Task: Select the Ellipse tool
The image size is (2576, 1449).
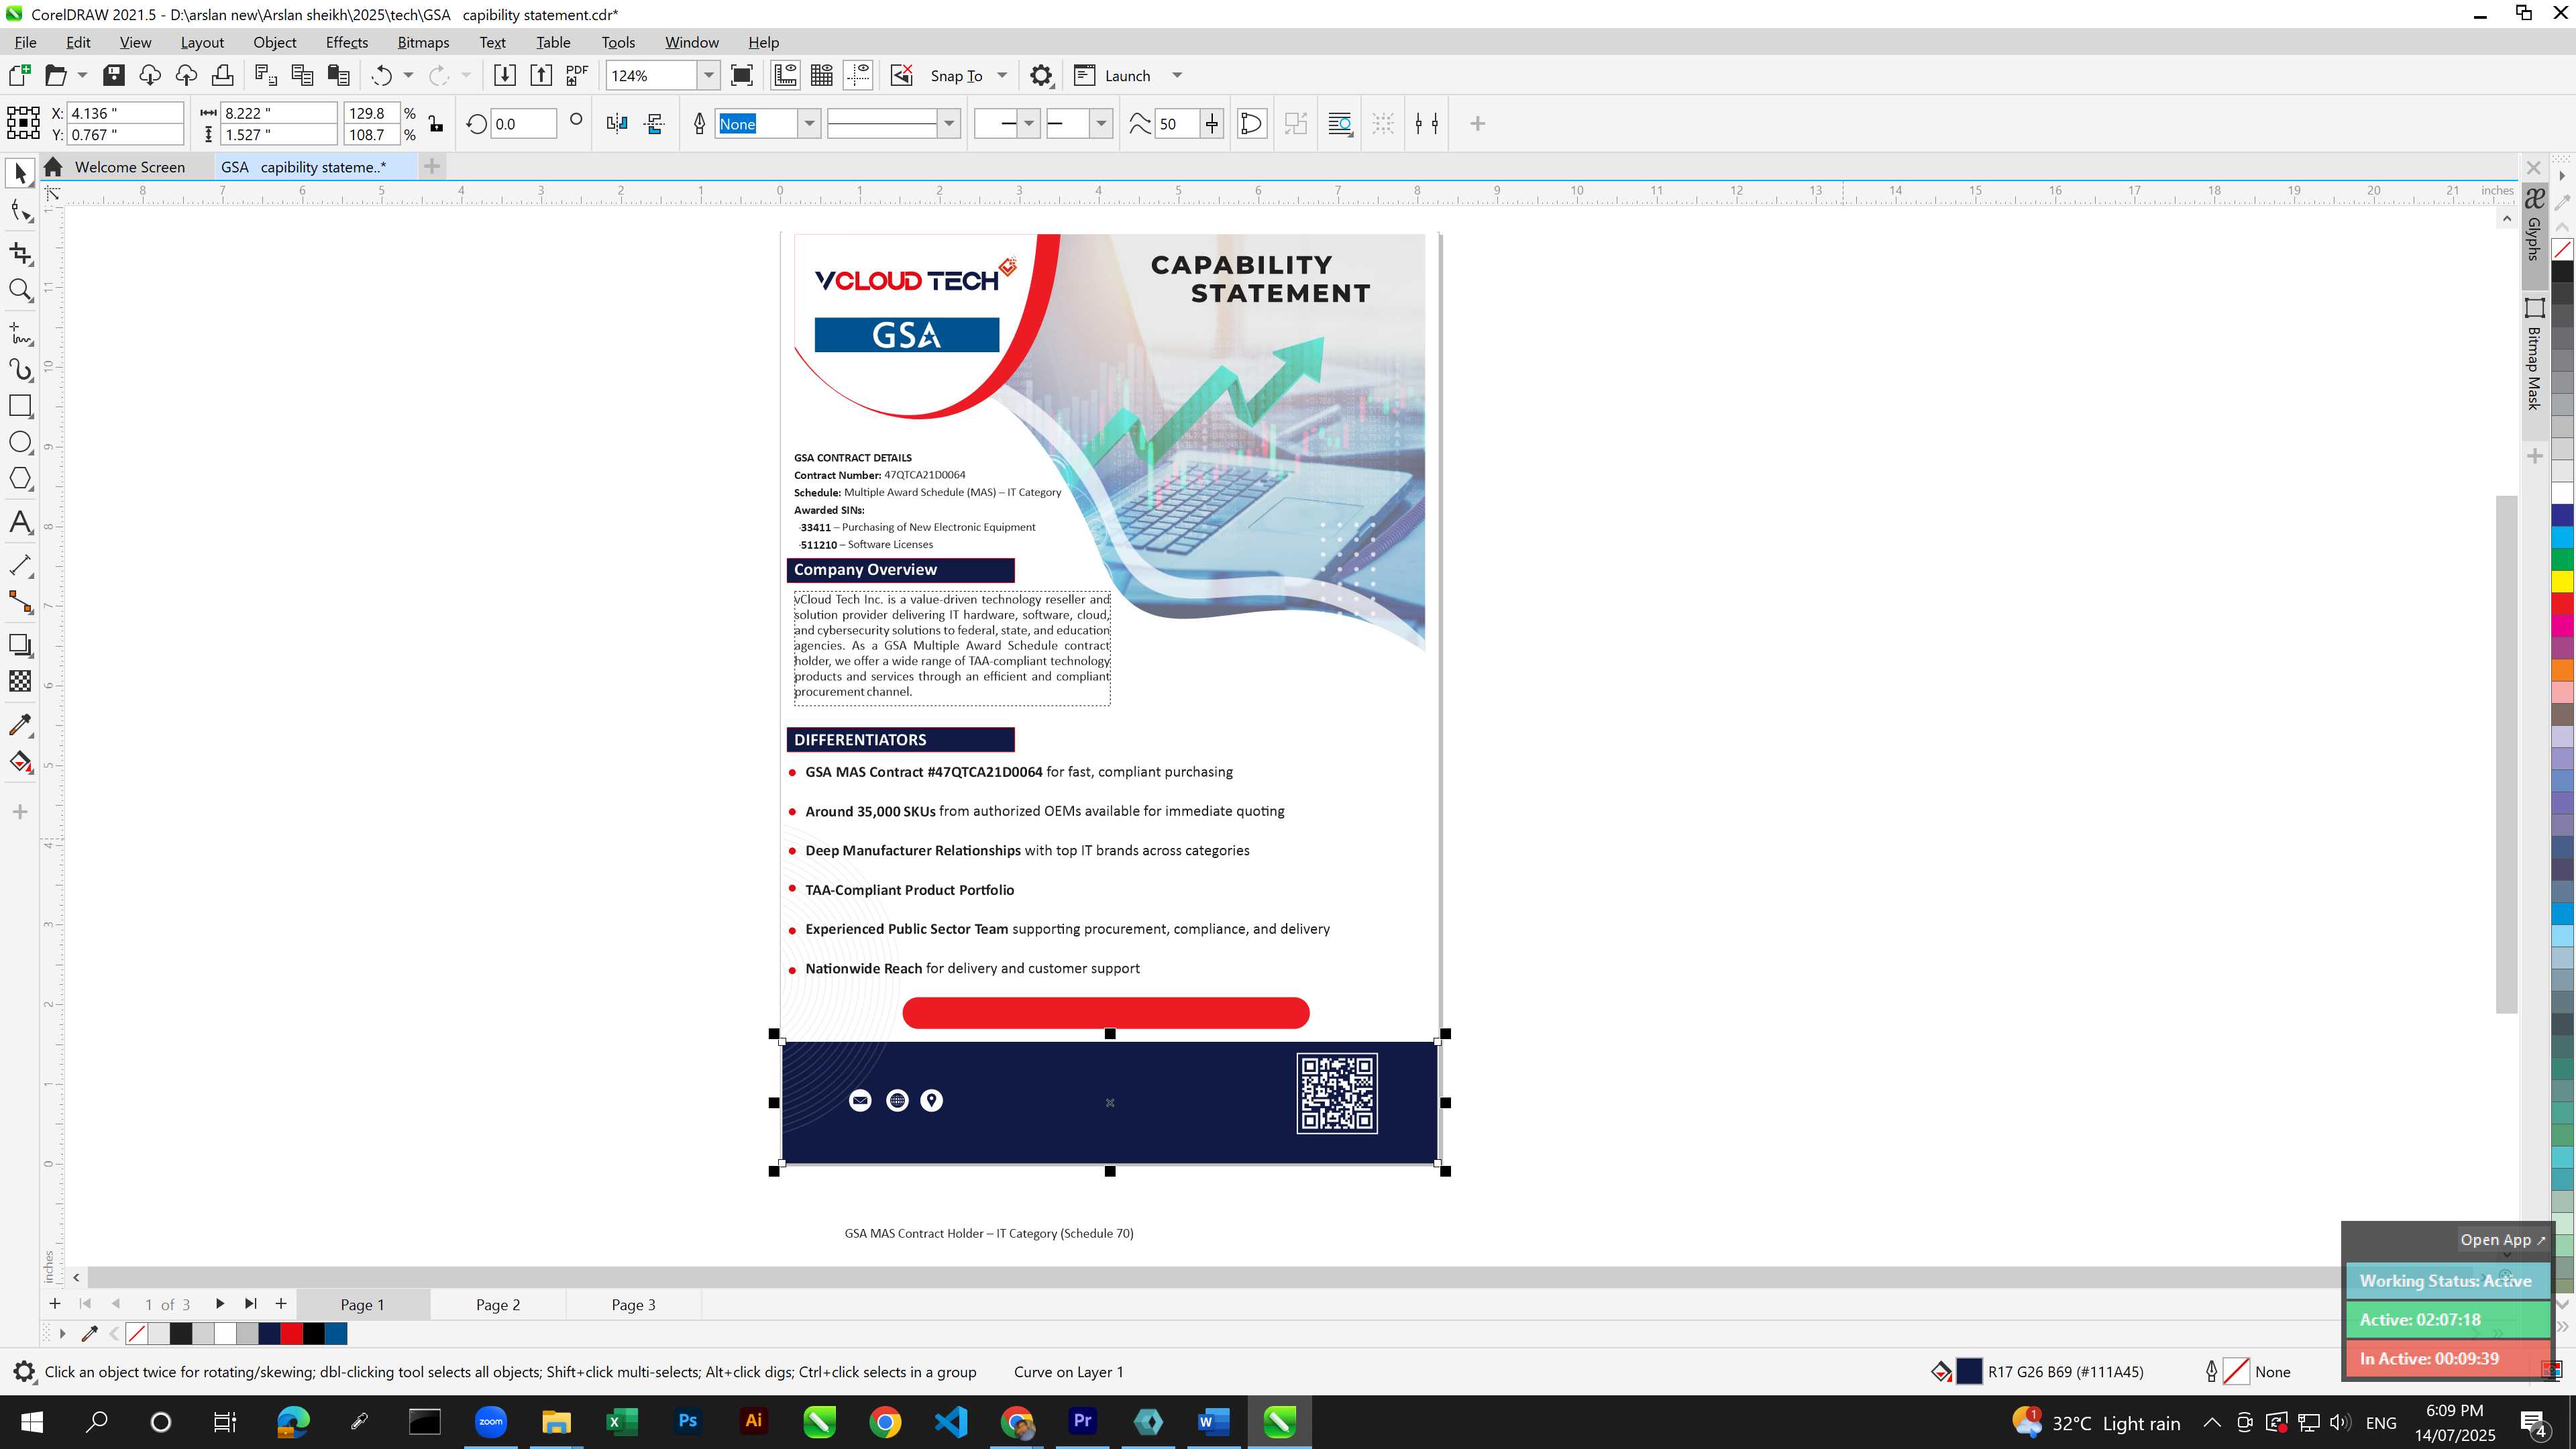Action: [x=20, y=443]
